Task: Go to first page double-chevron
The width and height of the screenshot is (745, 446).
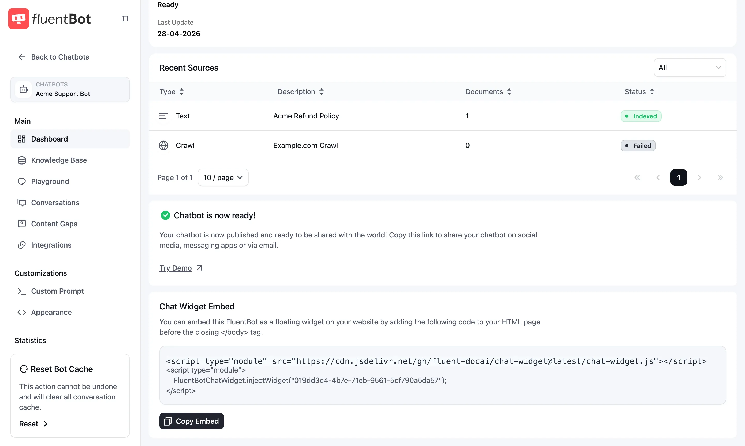Action: [637, 178]
